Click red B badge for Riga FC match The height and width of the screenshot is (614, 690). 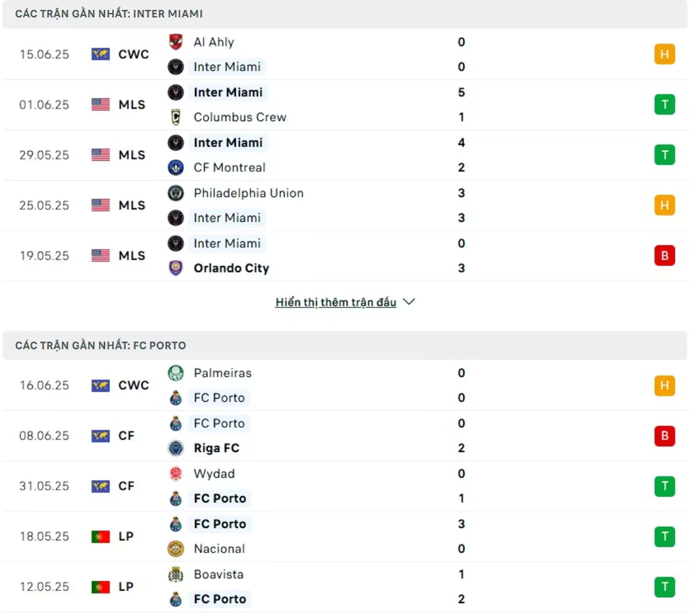(x=665, y=436)
